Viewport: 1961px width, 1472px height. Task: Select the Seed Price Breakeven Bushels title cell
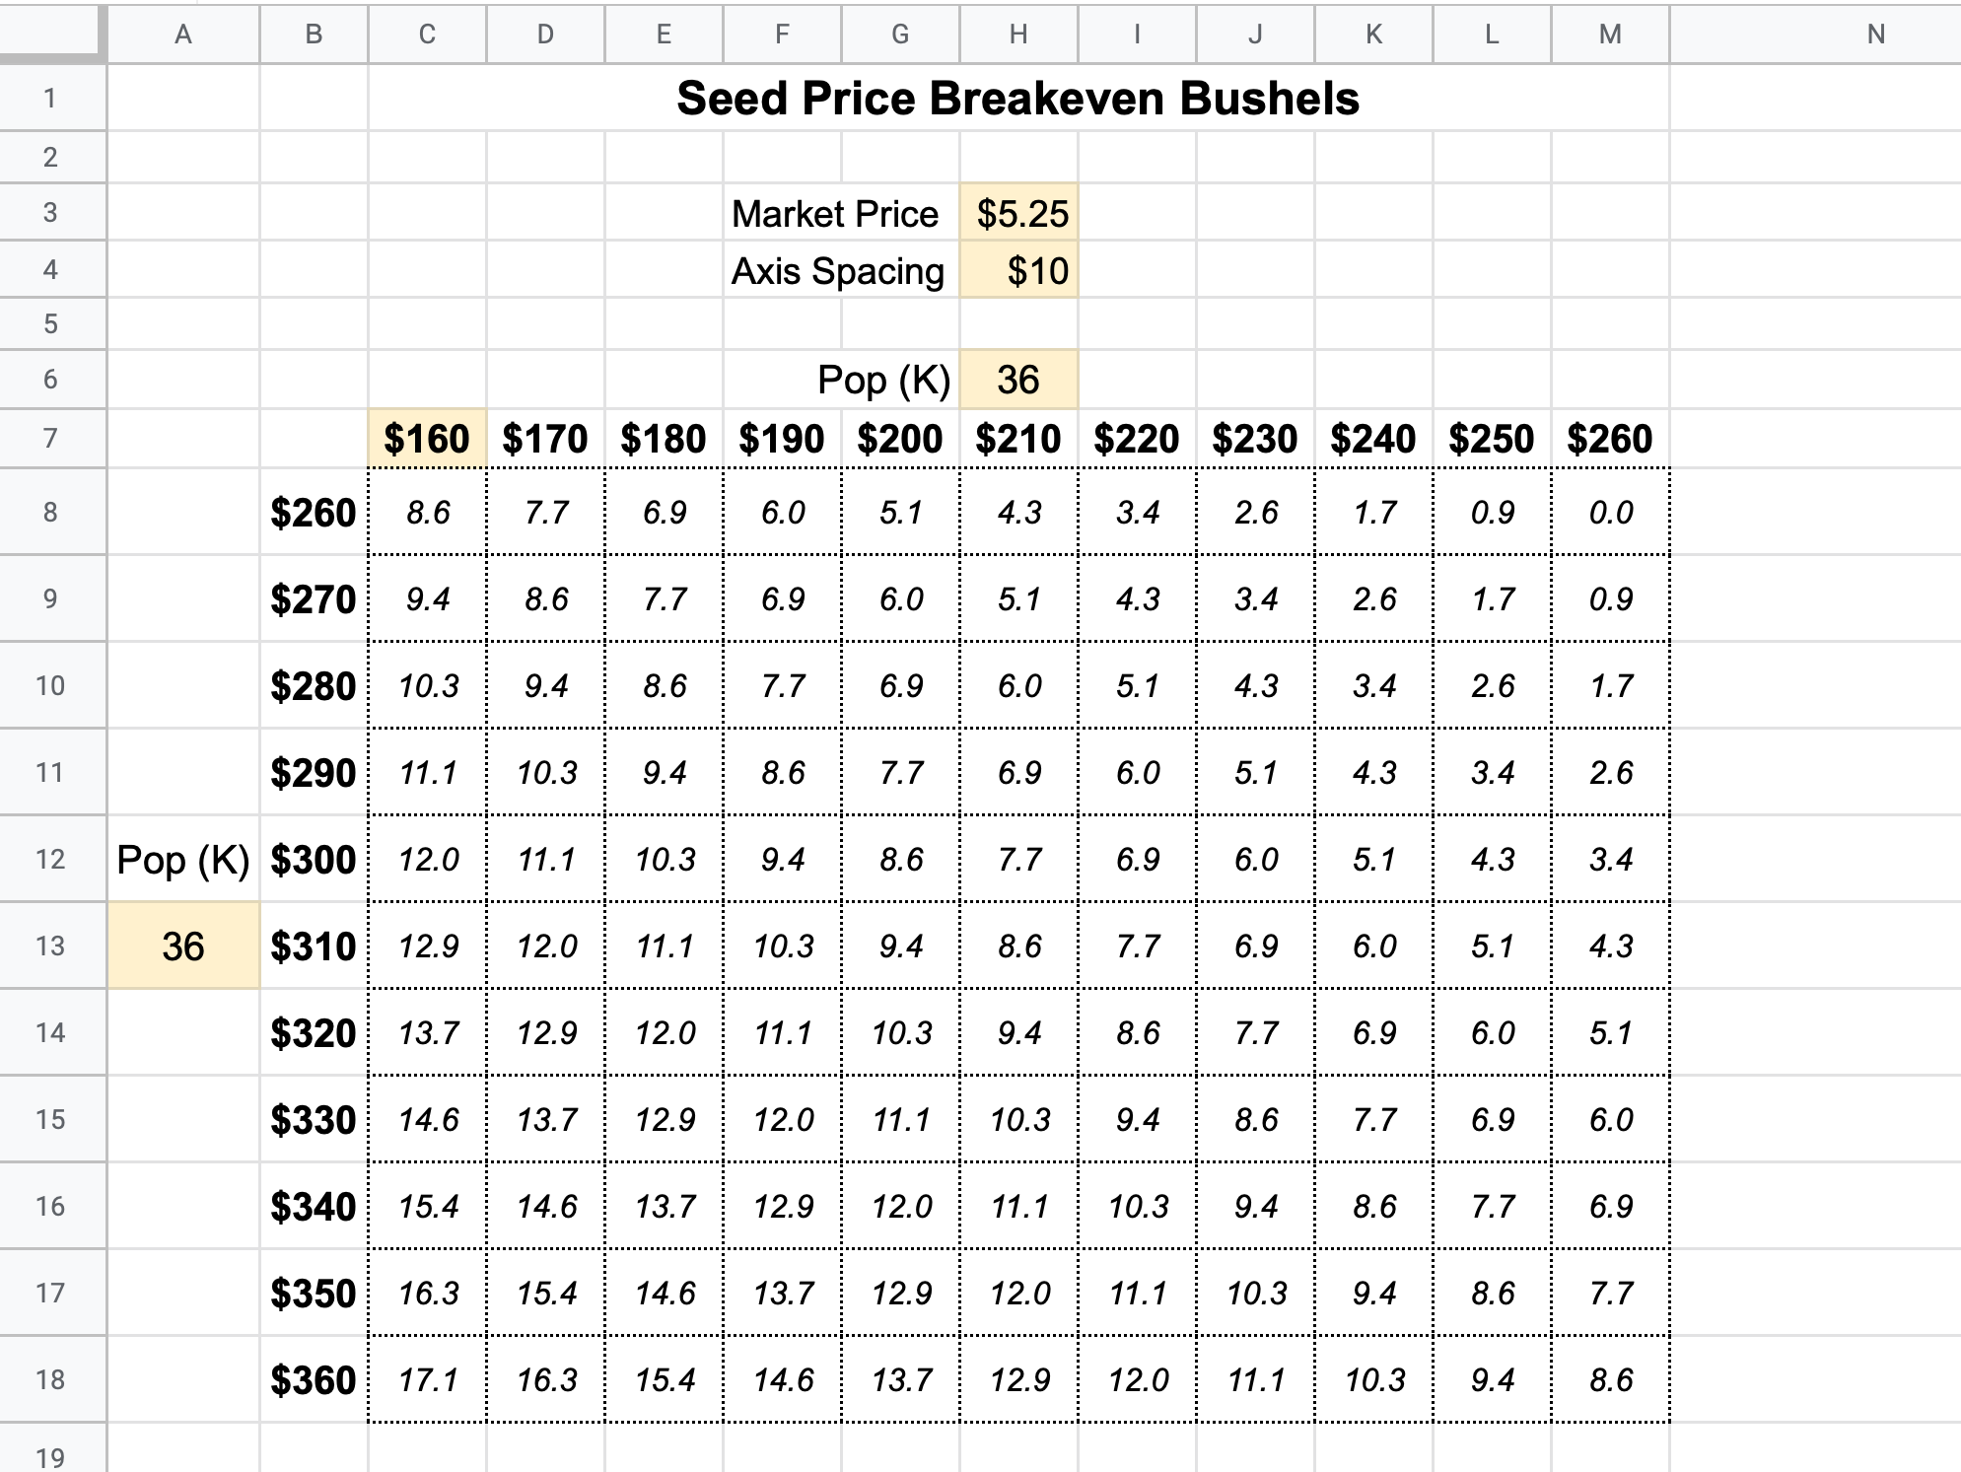tap(1018, 99)
